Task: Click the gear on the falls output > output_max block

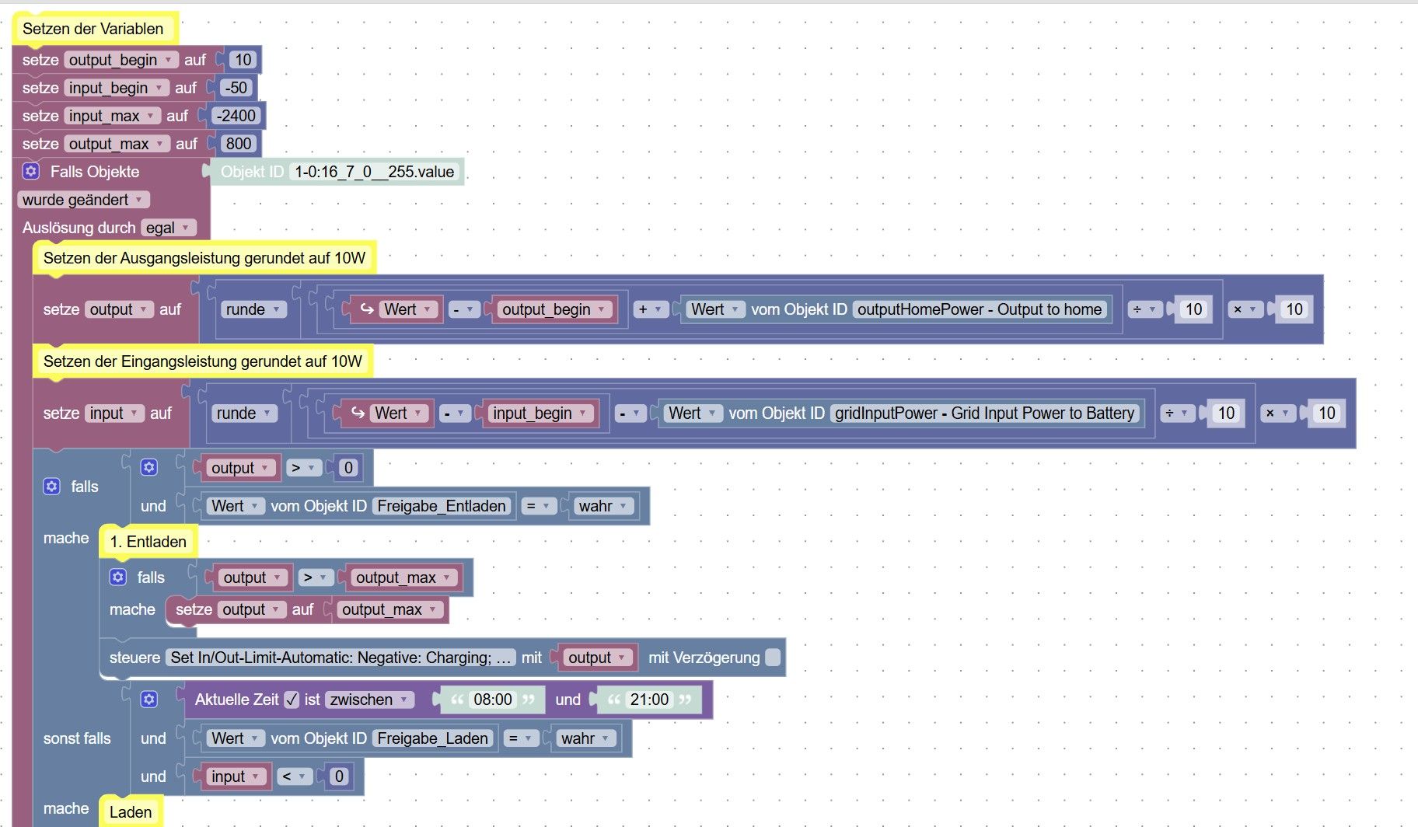Action: 117,577
